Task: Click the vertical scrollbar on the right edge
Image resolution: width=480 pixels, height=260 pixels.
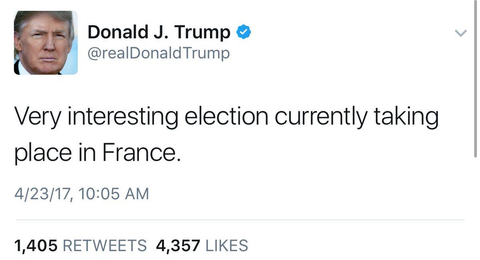Action: (x=475, y=80)
